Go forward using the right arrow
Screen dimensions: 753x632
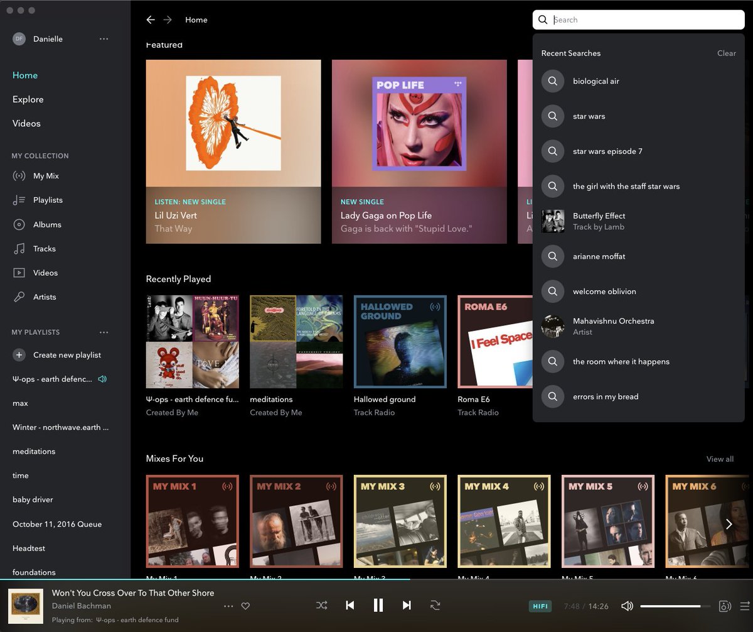pyautogui.click(x=168, y=20)
